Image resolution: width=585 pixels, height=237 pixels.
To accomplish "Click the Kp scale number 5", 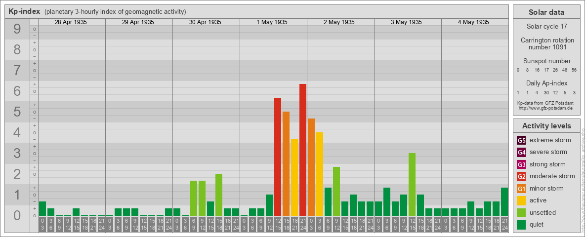I will click(x=17, y=112).
